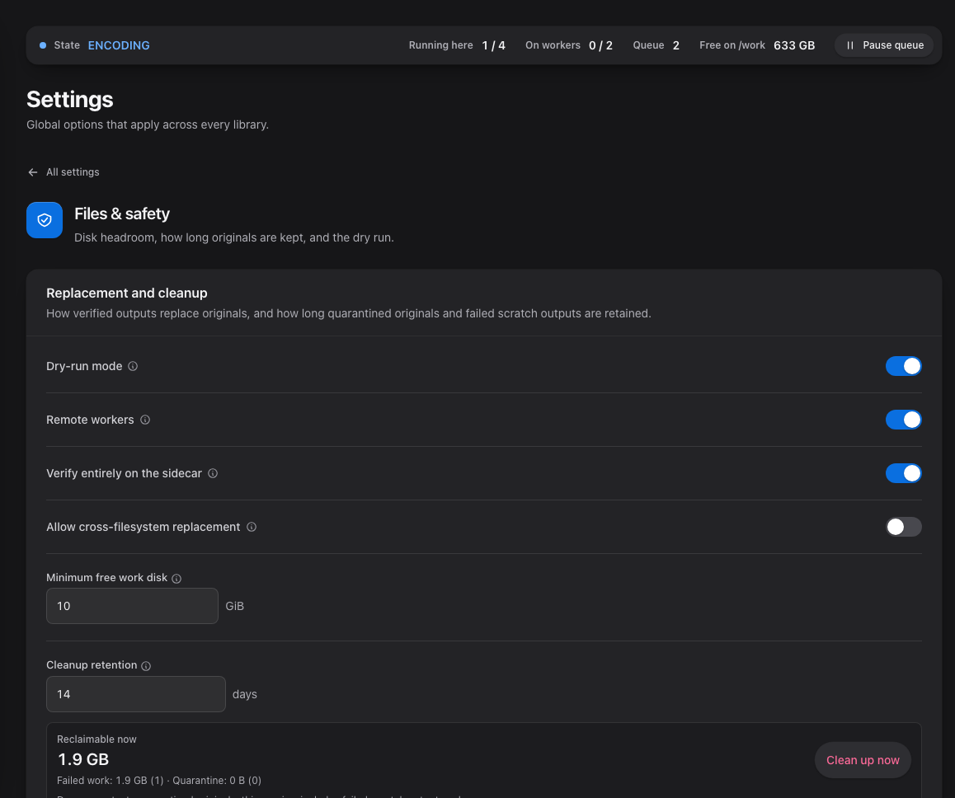The image size is (955, 798).
Task: Click the back arrow beside All settings
Action: (33, 172)
